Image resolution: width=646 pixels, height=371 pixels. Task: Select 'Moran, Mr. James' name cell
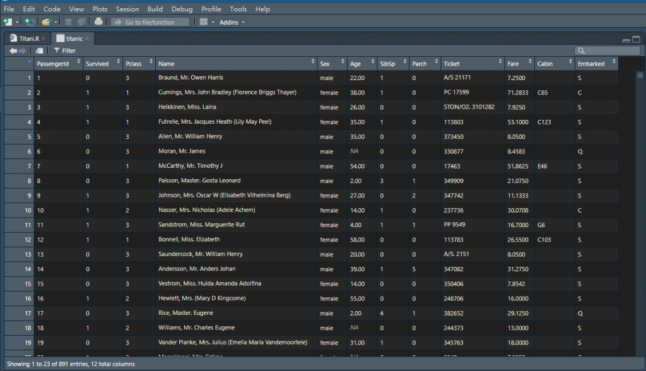(236, 151)
